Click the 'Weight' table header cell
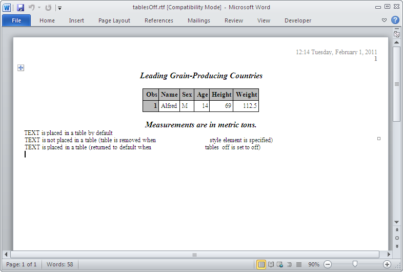This screenshot has width=403, height=272. tap(246, 95)
